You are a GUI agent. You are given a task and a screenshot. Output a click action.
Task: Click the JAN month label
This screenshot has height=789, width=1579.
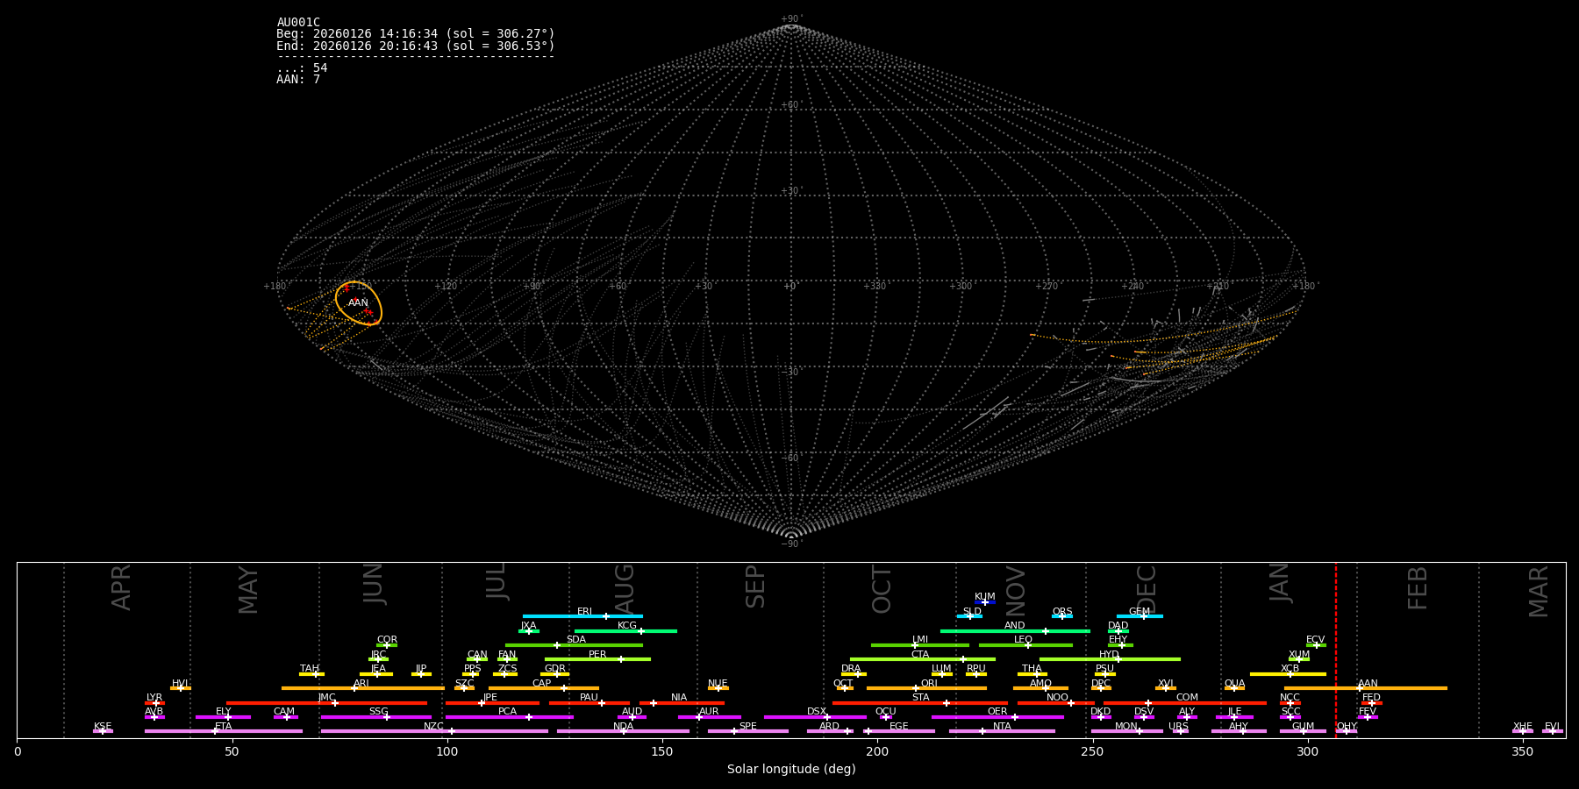[x=1280, y=582]
